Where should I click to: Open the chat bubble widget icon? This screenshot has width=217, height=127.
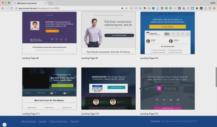tap(4, 125)
